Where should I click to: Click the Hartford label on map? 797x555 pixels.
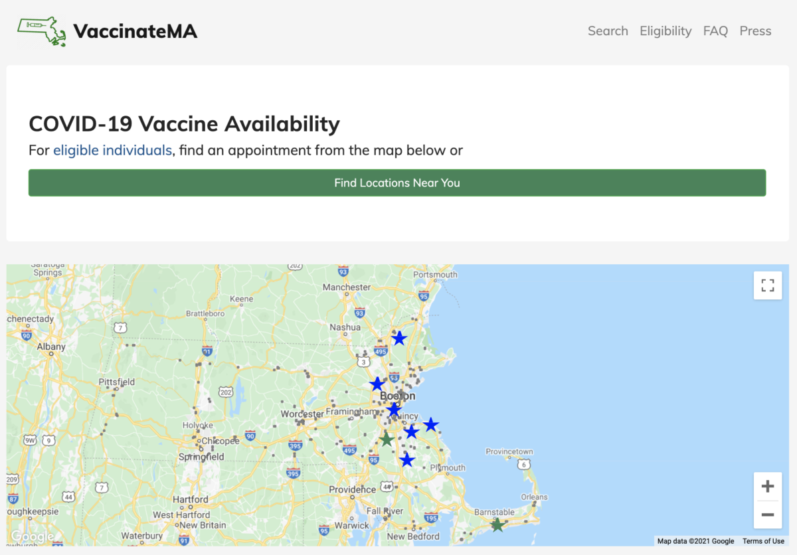[x=191, y=499]
